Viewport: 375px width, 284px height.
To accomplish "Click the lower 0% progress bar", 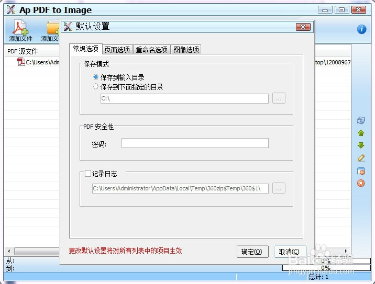I will 326,268.
